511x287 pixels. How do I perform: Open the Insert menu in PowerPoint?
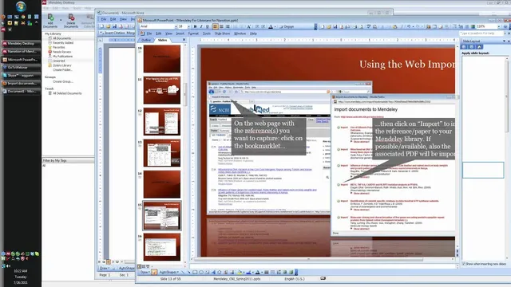[x=180, y=33]
